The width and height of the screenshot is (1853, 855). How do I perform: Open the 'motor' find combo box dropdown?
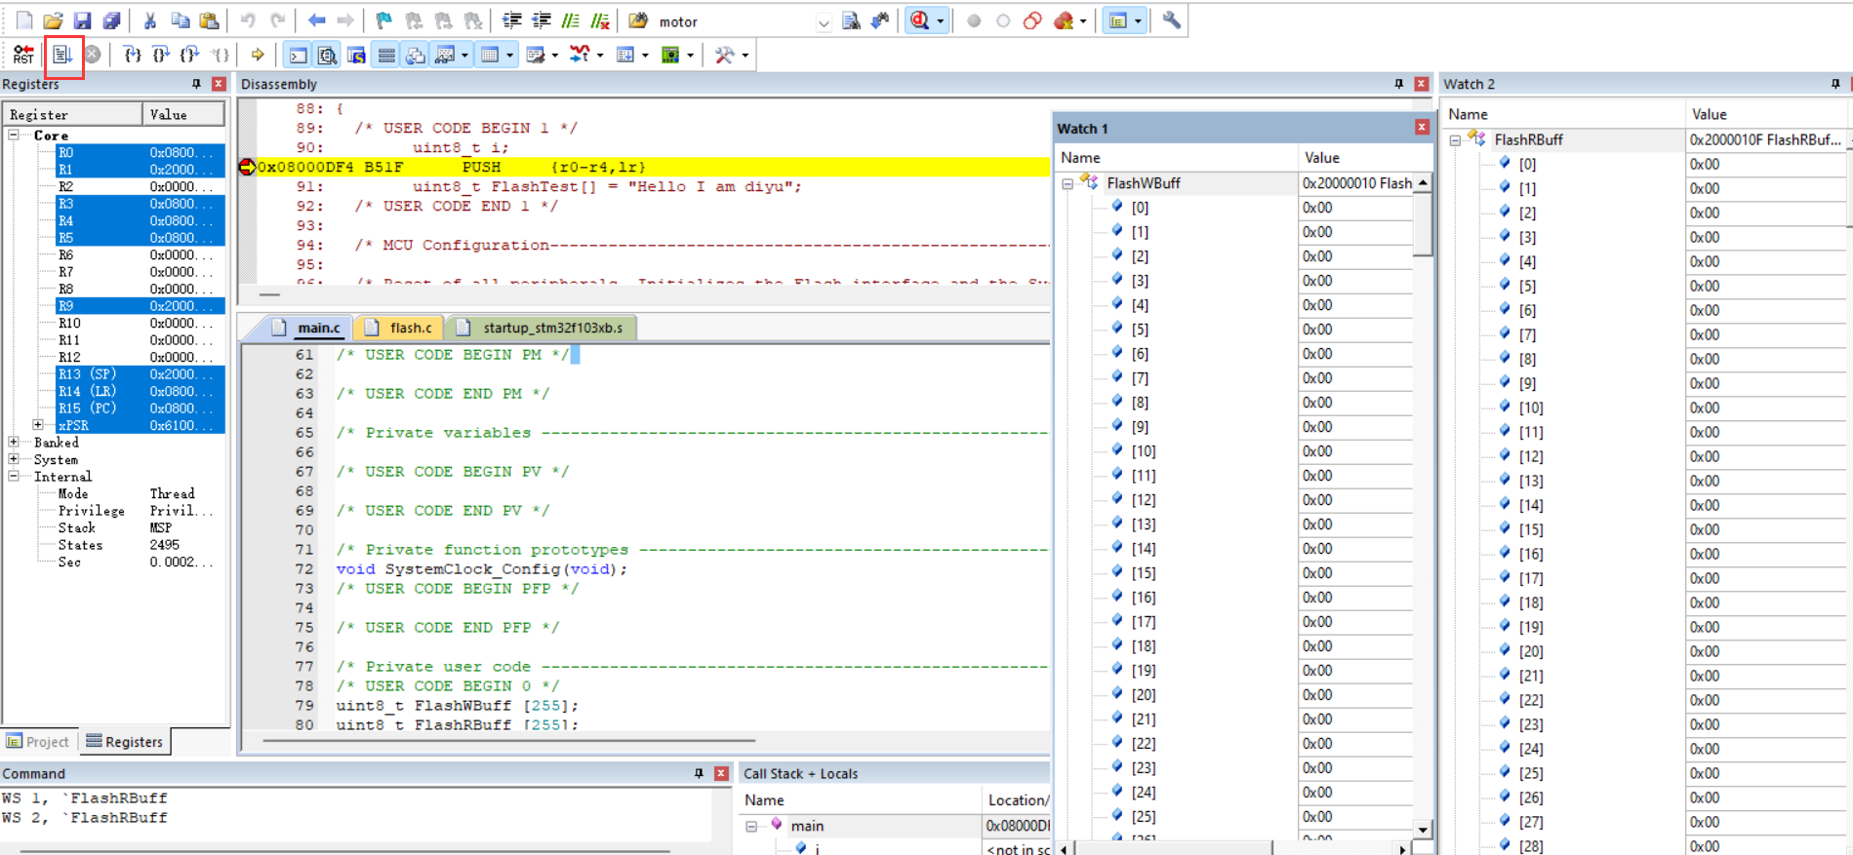pyautogui.click(x=824, y=21)
